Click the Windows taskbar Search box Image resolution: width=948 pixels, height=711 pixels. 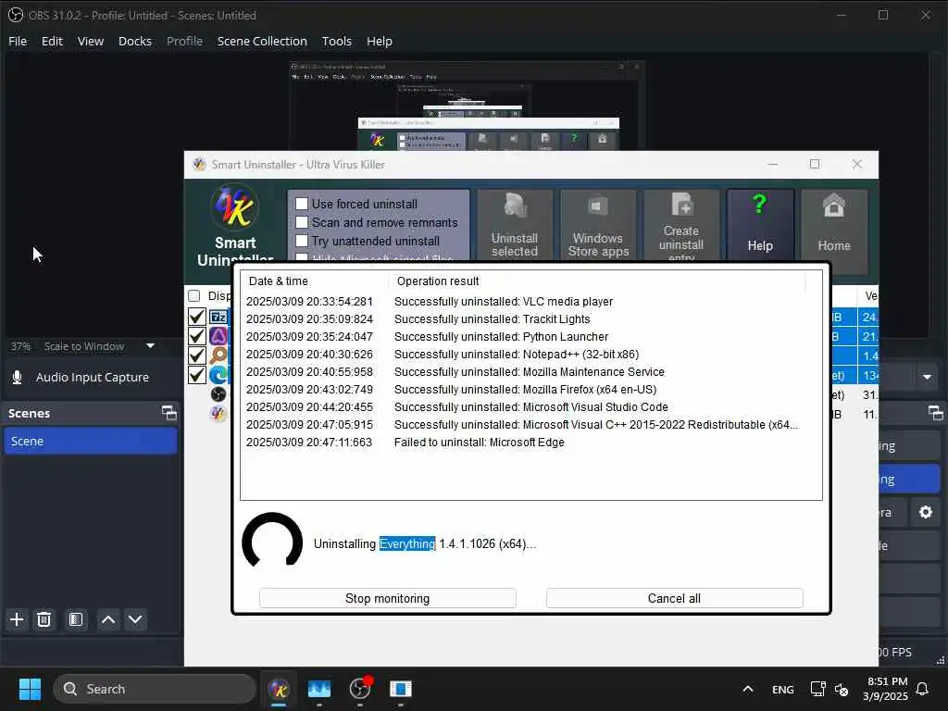pos(155,689)
